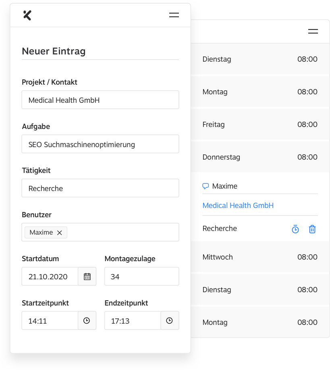Screen dimensions: 330x370
Task: Open the Medical Health GmbH link
Action: 238,206
